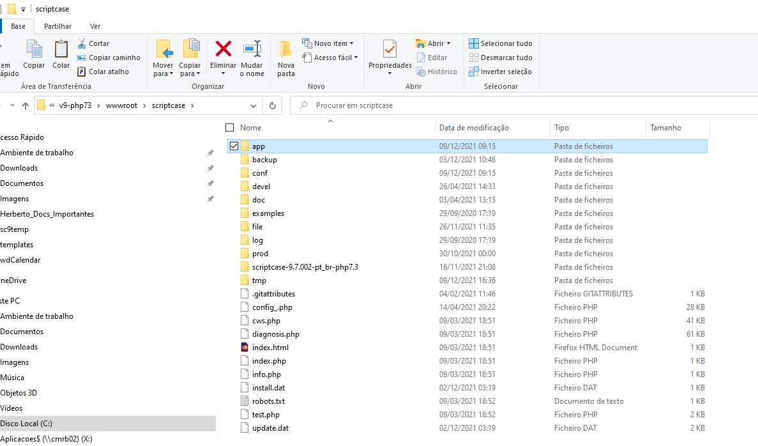Screen dimensions: 758x446
Task: Click Selecionar tudo
Action: point(501,43)
